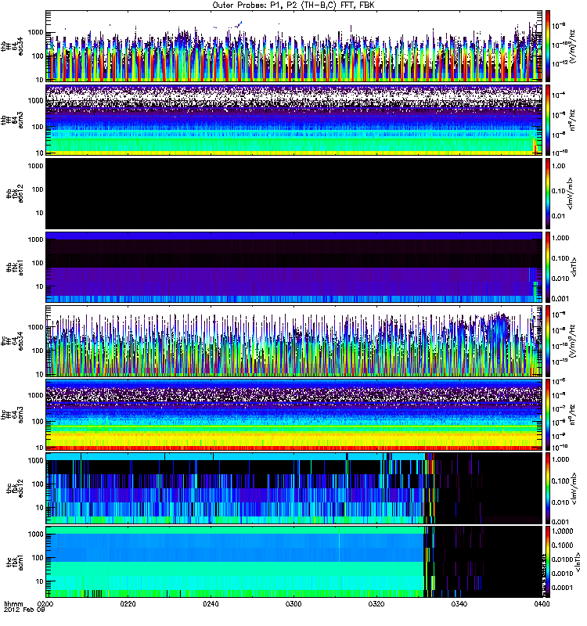Viewport: 587px width, 626px height.
Task: Select the thc fff 64 edc34 spectrogram panel
Action: tap(293, 340)
